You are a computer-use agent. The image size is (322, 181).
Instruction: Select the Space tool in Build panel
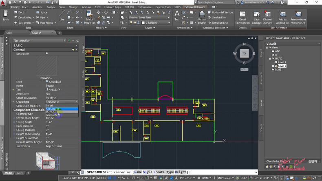[42, 12]
